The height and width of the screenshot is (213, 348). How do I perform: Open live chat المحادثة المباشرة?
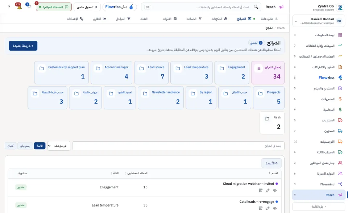coord(54,7)
